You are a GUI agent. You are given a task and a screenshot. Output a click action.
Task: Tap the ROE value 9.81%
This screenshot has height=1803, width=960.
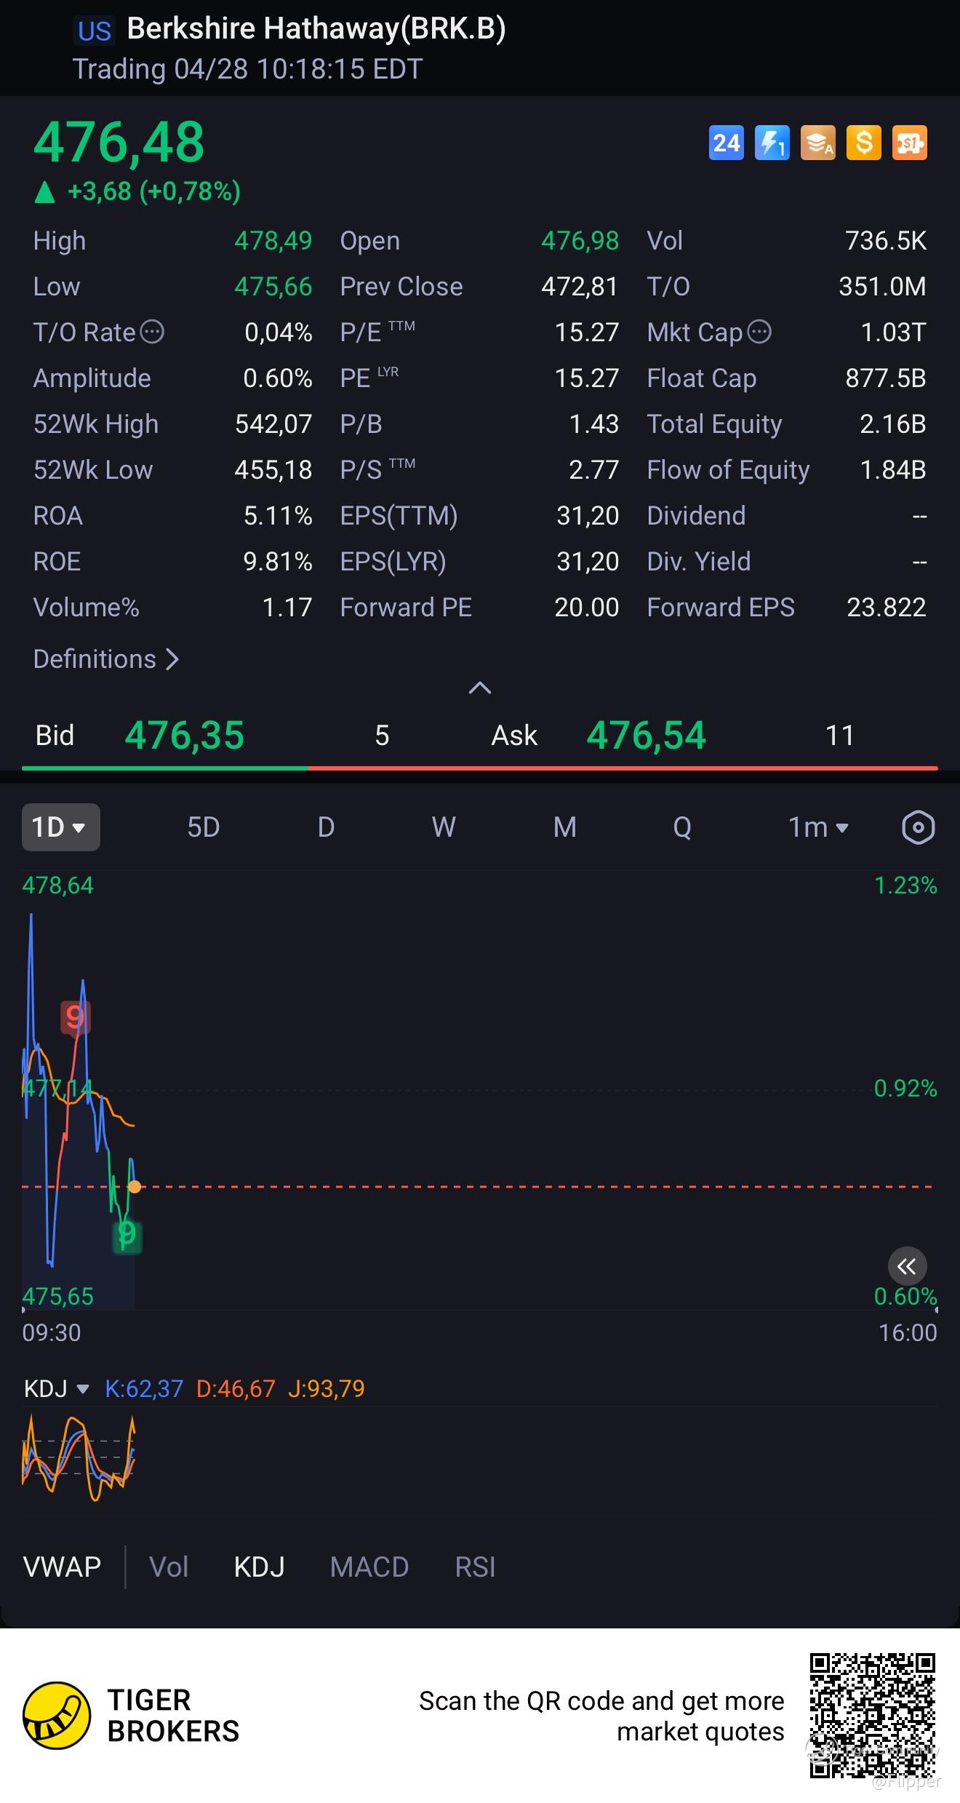point(278,562)
